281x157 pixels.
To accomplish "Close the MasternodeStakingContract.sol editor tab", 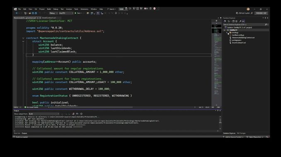I will [x=40, y=18].
